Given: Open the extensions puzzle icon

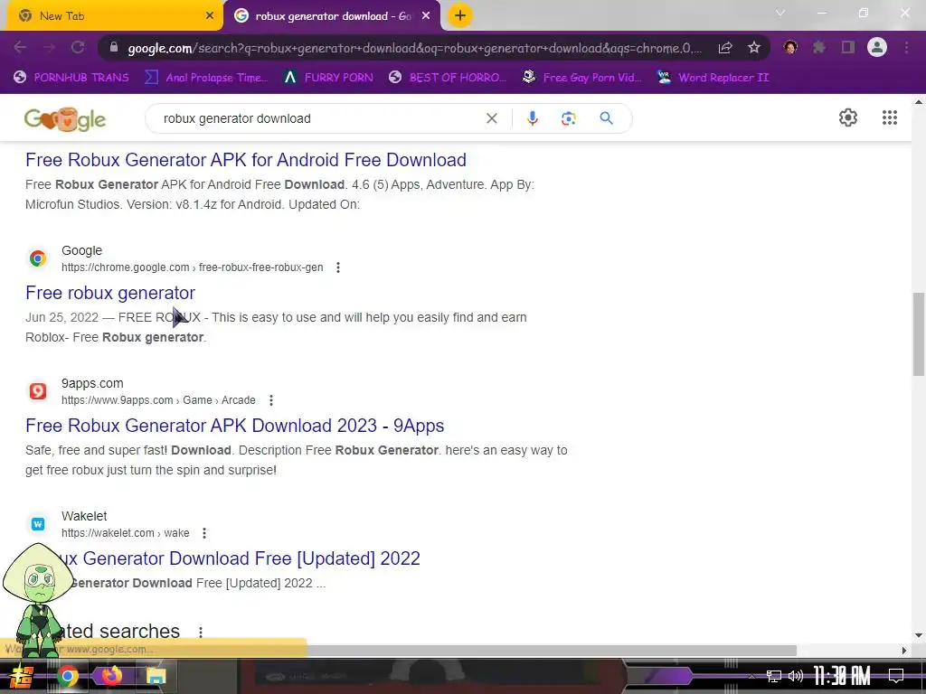Looking at the screenshot, I should (819, 47).
